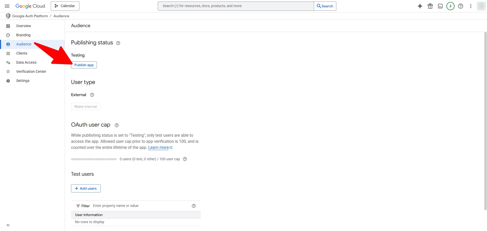The height and width of the screenshot is (231, 487).
Task: Click Google Auth Platform breadcrumb link
Action: [x=30, y=16]
